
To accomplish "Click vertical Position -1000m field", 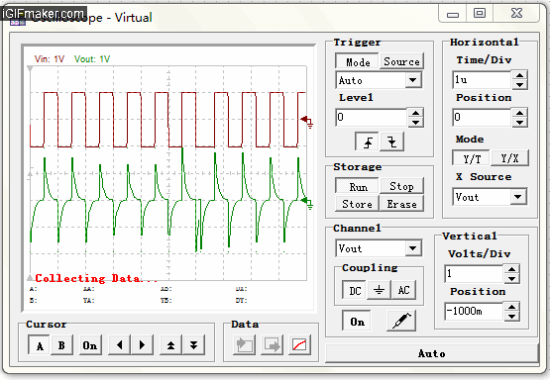I will click(x=475, y=312).
